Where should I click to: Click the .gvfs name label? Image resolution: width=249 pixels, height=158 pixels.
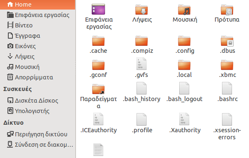coord(142,75)
